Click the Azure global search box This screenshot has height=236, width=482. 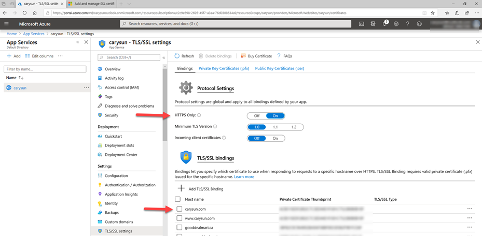click(236, 24)
